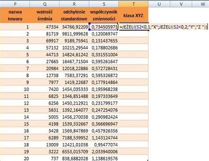Click the formula cell starting with =JEŻELI
The width and height of the screenshot is (209, 161).
[164, 27]
